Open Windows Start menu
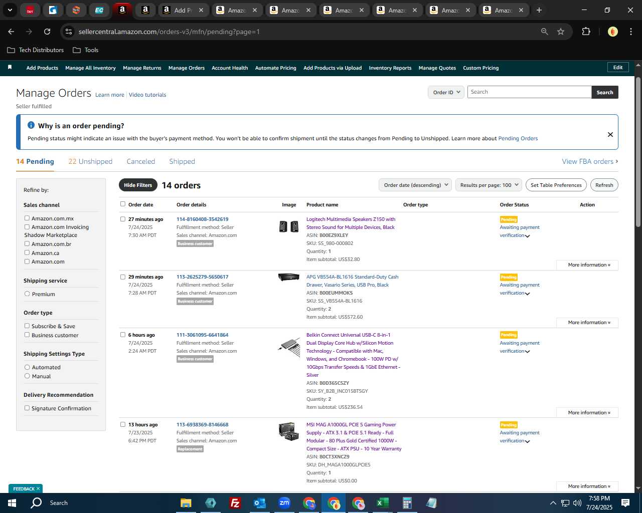 [12, 503]
